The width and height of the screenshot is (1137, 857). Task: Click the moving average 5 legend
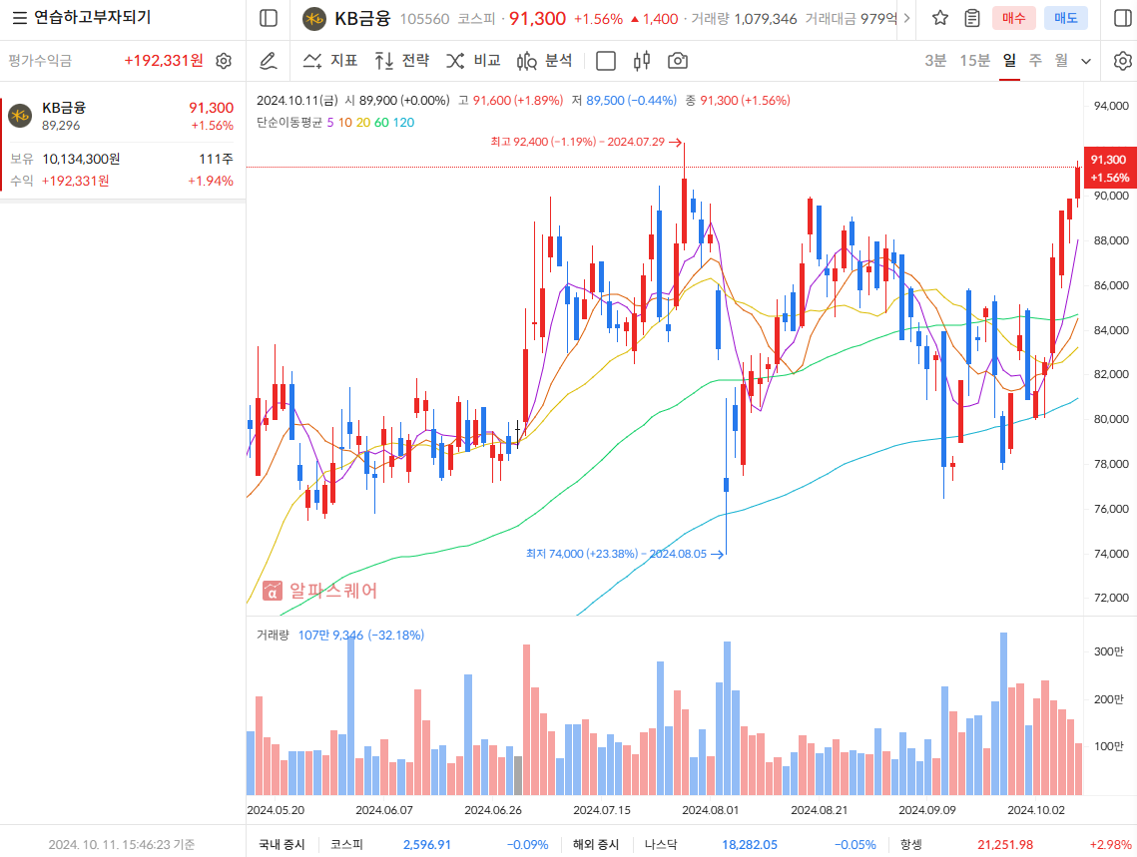coord(330,123)
